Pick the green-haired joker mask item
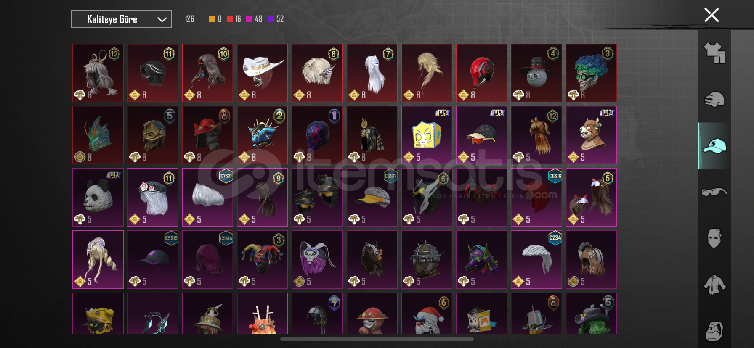The height and width of the screenshot is (348, 754). tap(591, 73)
